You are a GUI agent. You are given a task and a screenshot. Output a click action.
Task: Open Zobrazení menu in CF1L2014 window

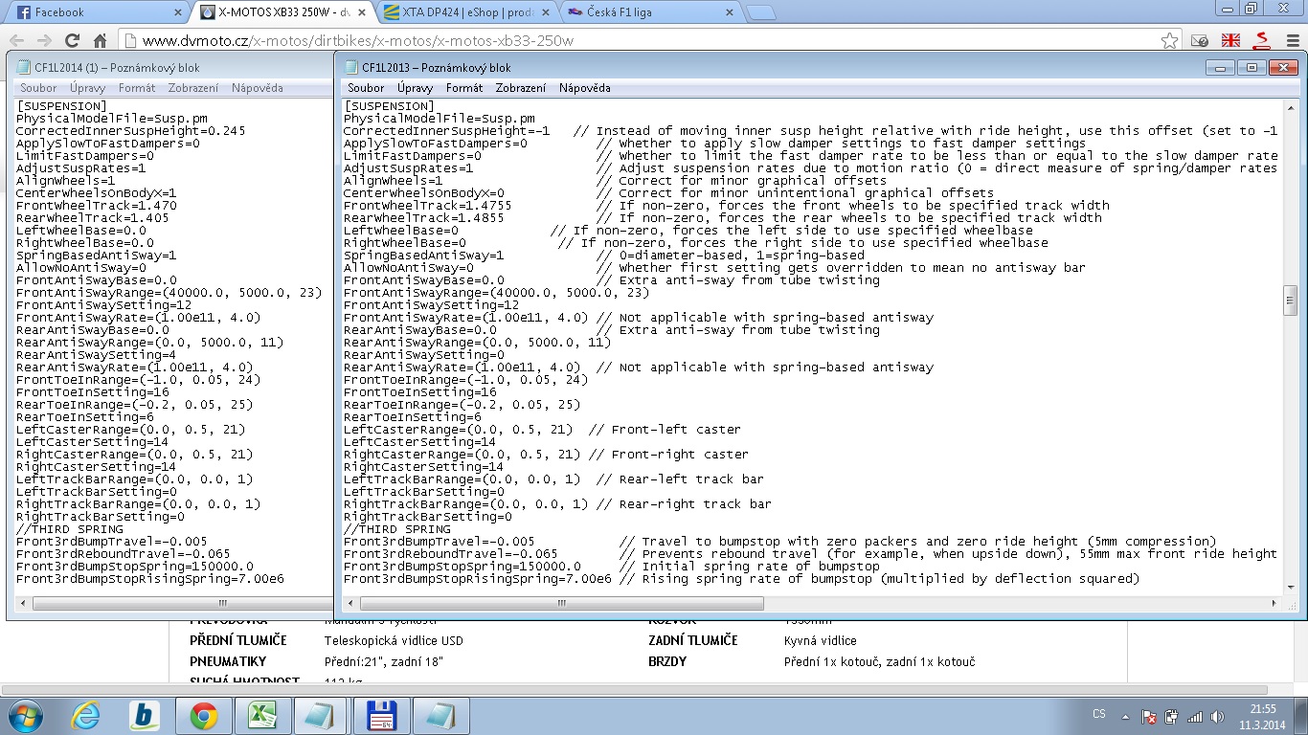[193, 88]
